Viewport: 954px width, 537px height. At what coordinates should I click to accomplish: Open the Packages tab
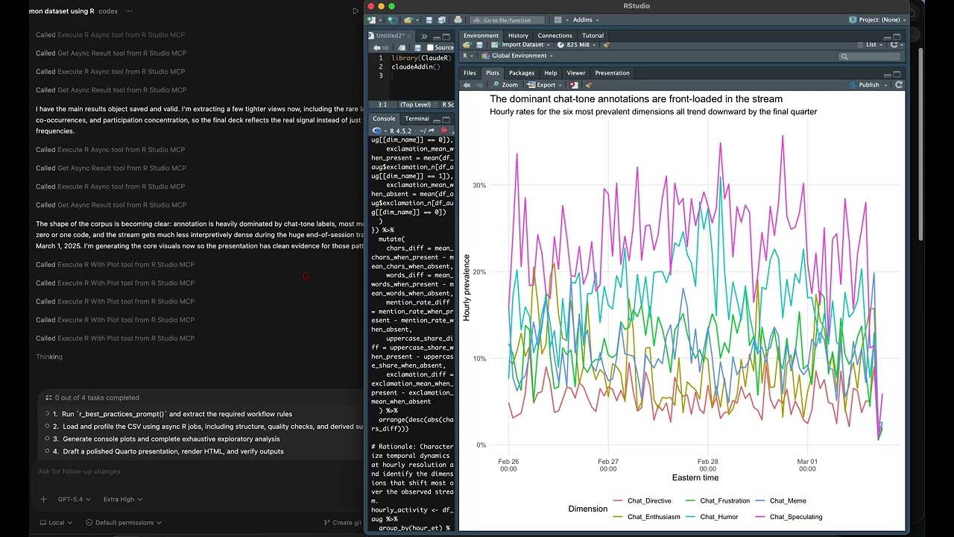(x=522, y=73)
